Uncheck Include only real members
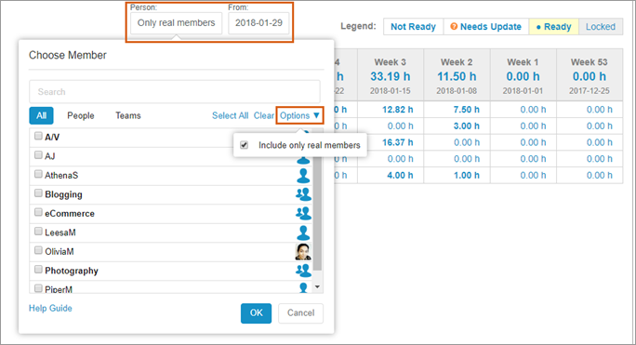 point(244,145)
